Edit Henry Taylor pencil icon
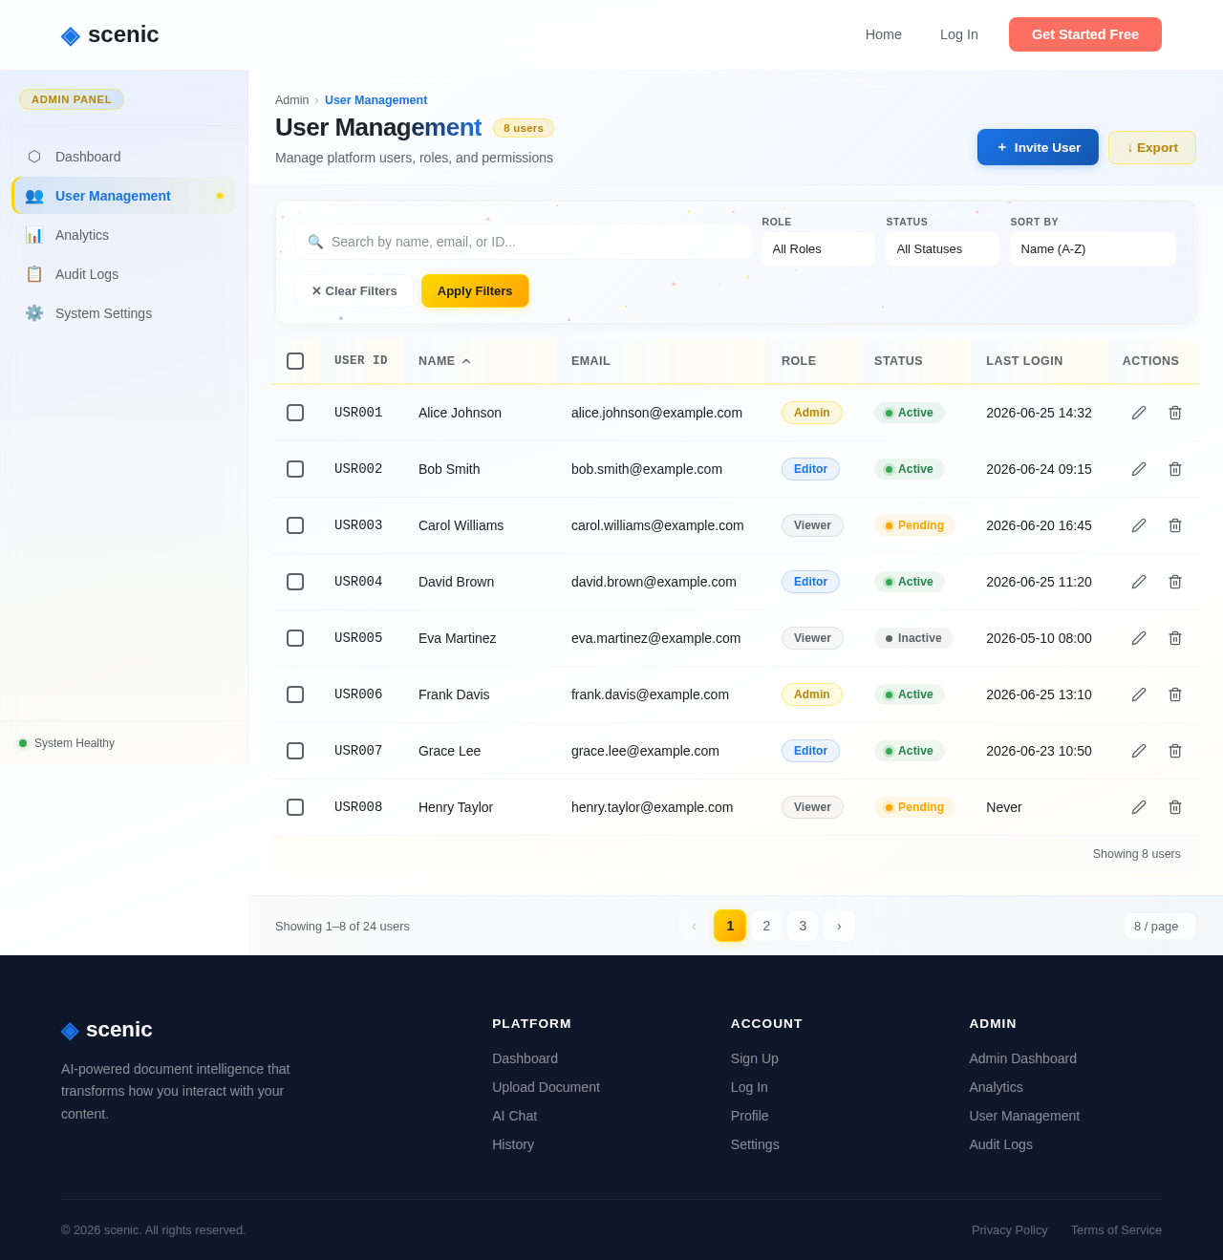Screen dimensions: 1223x1260 (1139, 807)
